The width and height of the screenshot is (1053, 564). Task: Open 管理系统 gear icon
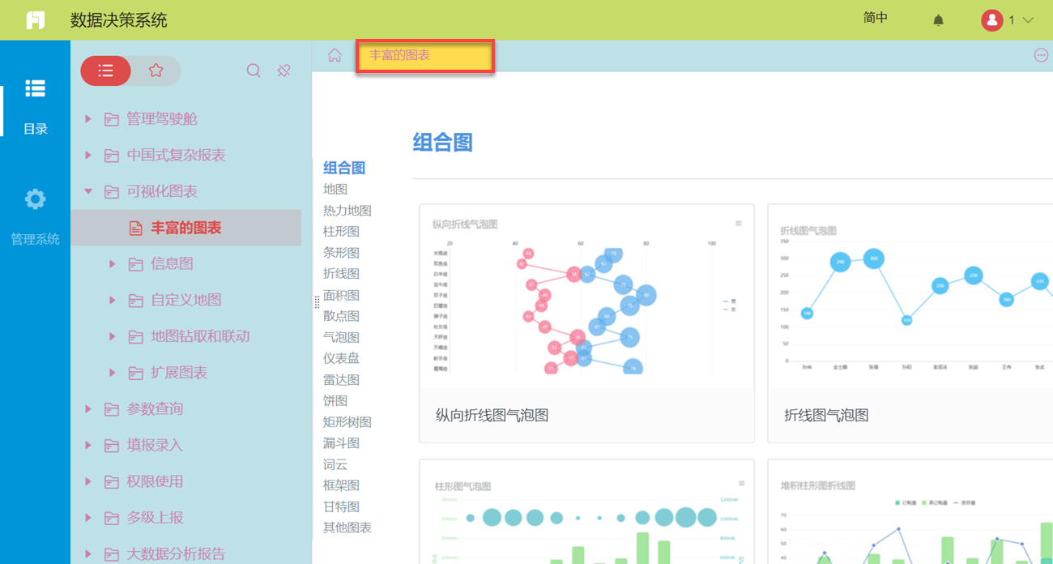[35, 199]
